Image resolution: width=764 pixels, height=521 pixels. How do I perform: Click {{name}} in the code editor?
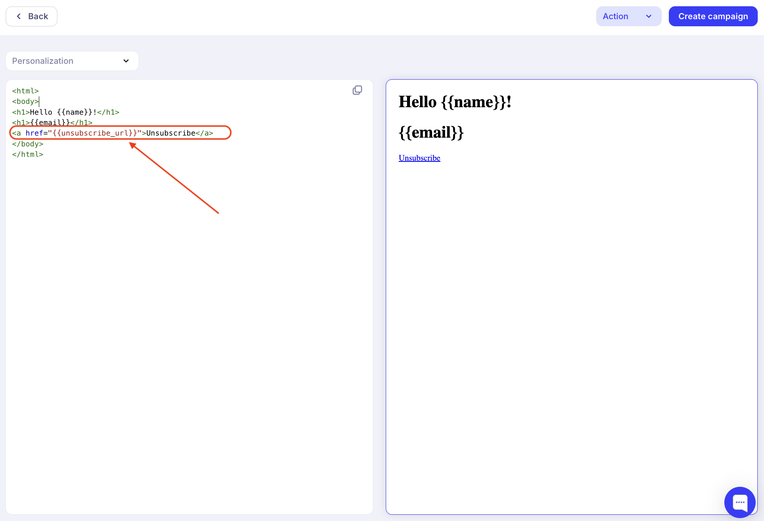pos(74,112)
